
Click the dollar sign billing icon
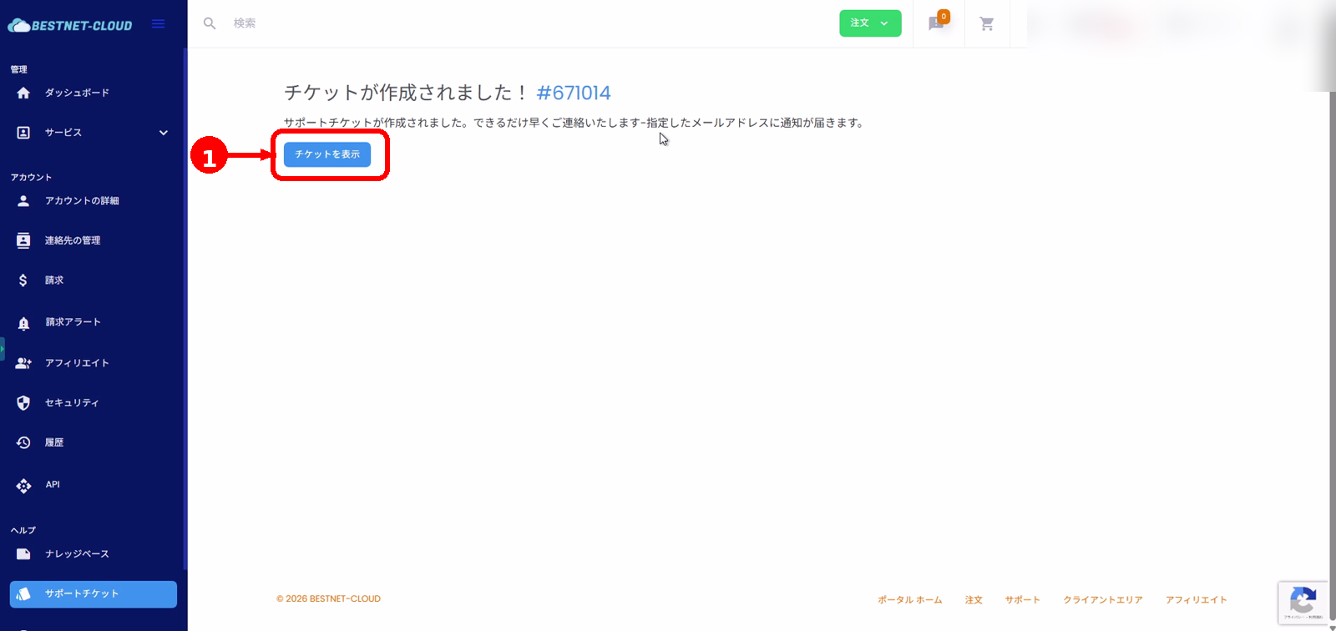click(23, 280)
